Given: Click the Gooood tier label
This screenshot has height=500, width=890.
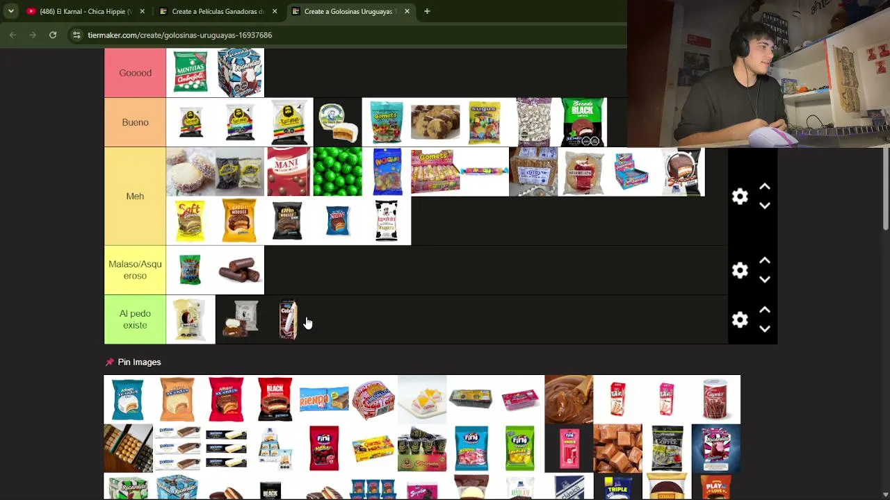Looking at the screenshot, I should click(135, 73).
